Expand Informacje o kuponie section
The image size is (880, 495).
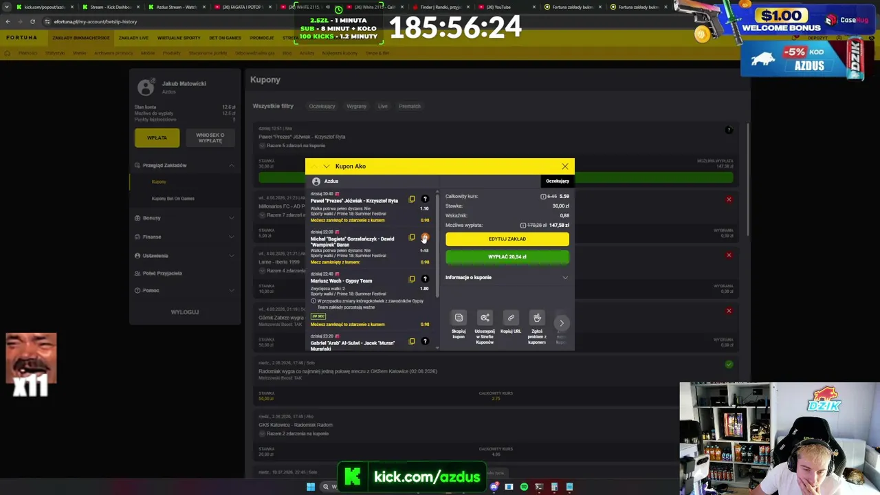(x=507, y=278)
